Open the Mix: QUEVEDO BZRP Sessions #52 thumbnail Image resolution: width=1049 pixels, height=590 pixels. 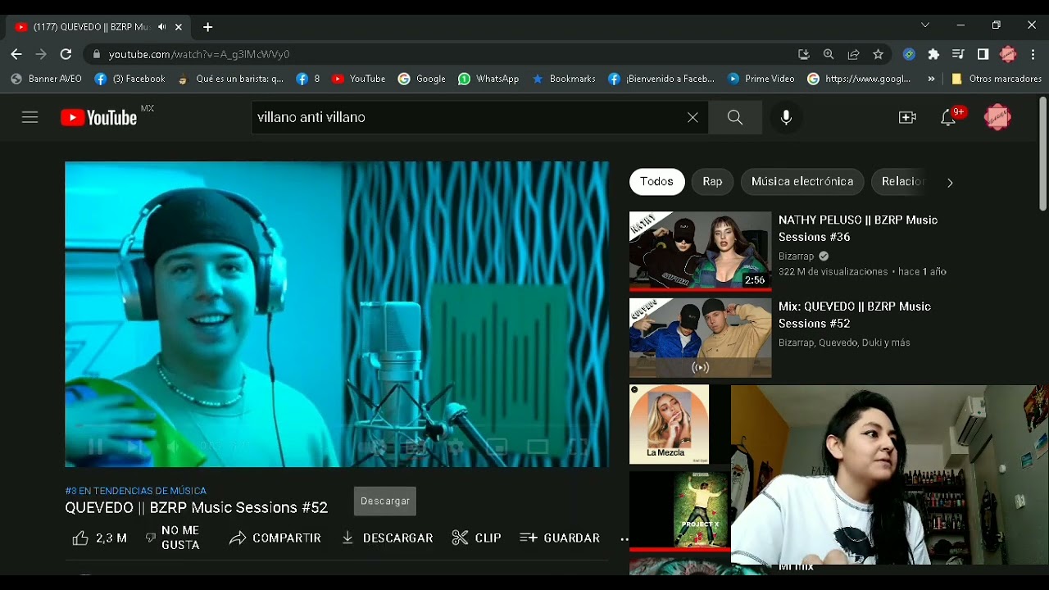[700, 338]
